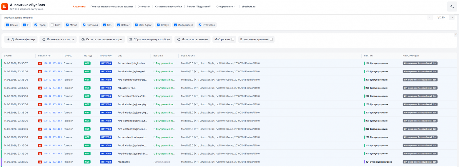Open Режим "Под атакой" tab
The height and width of the screenshot is (167, 459).
(199, 6)
